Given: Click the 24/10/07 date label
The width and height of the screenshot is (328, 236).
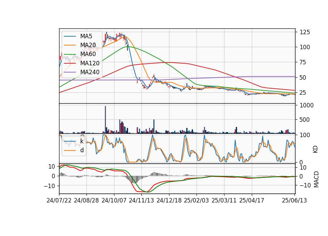Looking at the screenshot, I should (114, 200).
